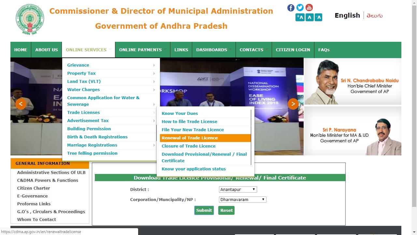Open the HOME menu item
The width and height of the screenshot is (417, 235).
click(x=21, y=50)
